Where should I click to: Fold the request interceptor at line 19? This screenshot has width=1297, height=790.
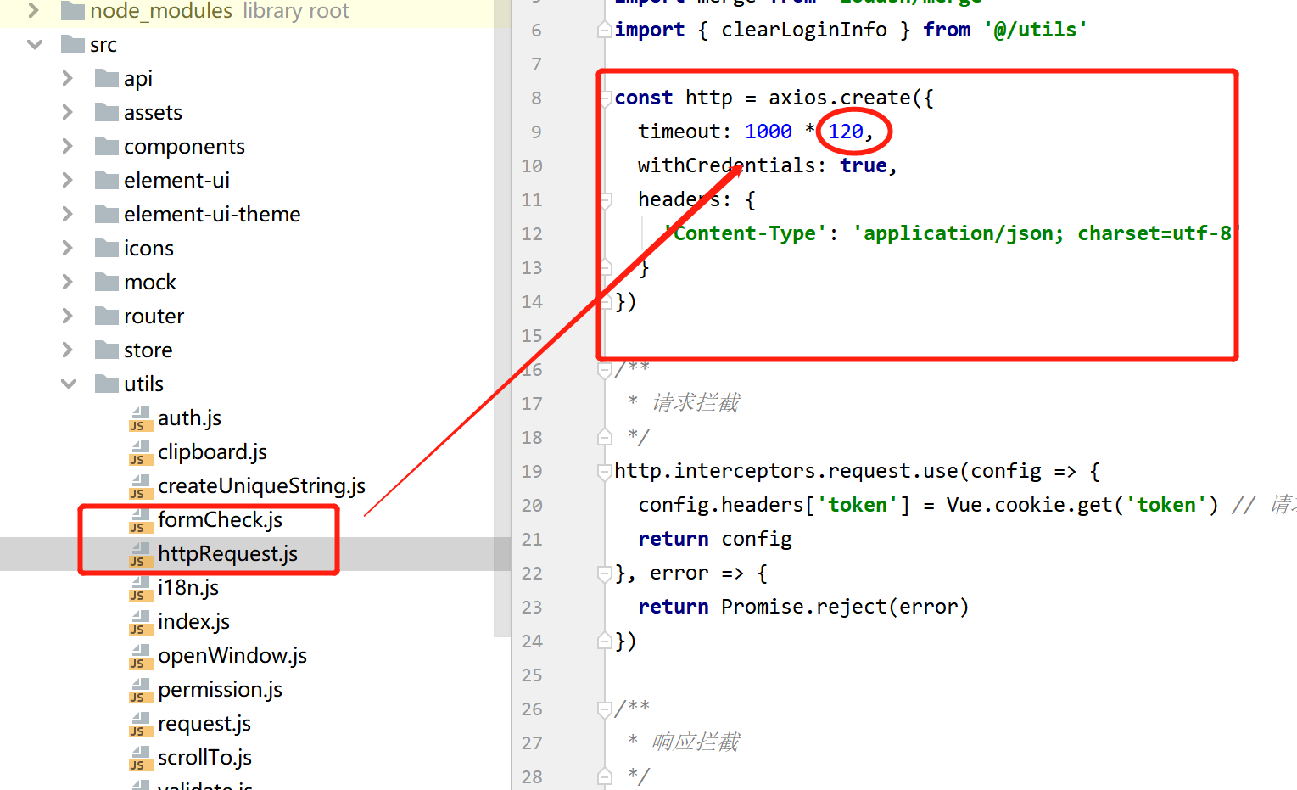(x=605, y=472)
